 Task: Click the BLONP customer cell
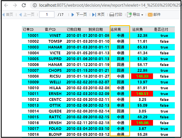click(x=55, y=134)
